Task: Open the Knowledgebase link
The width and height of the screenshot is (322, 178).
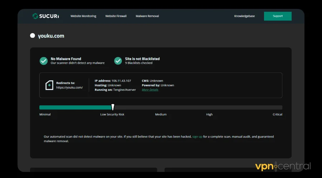Action: (x=244, y=16)
